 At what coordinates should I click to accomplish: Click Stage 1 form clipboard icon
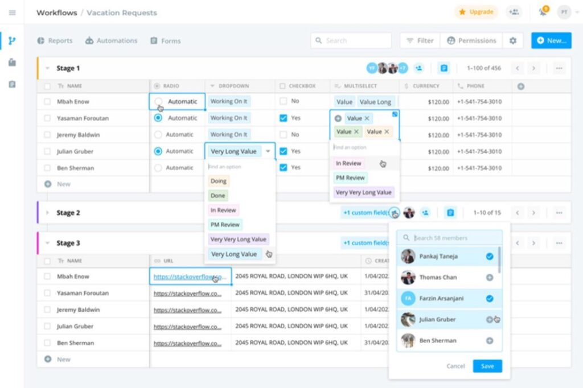tap(444, 68)
